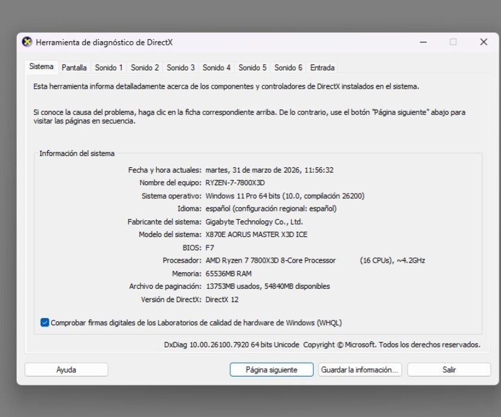The width and height of the screenshot is (501, 417).
Task: Click the DirectX logo icon in title bar
Action: (28, 42)
